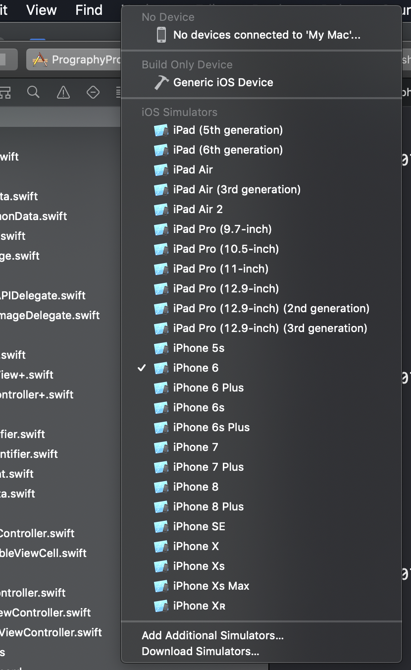
Task: Choose the iPad Air simulator
Action: (x=261, y=169)
